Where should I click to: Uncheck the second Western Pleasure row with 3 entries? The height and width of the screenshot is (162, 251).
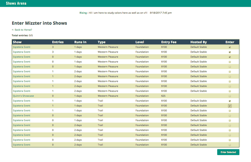tap(230, 52)
